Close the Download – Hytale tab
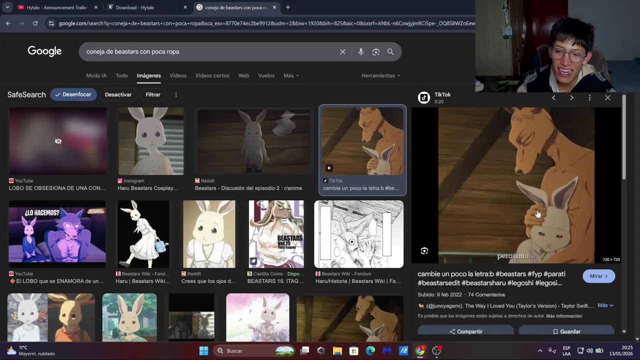 185,7
